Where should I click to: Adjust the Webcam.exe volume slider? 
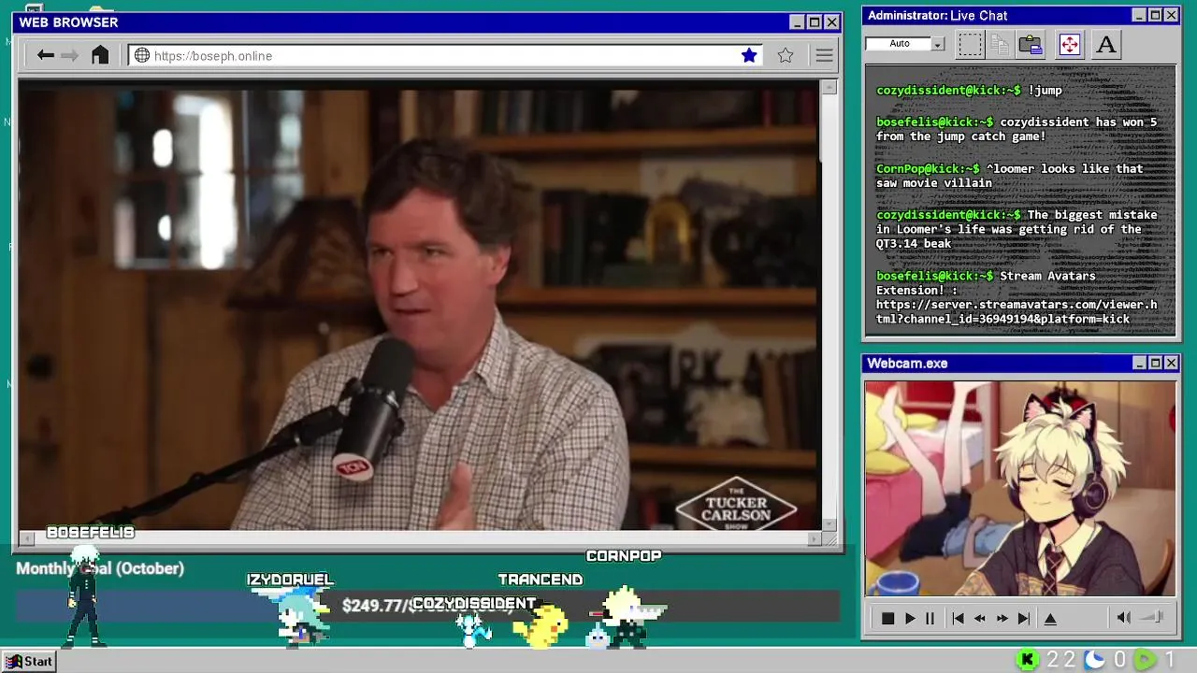click(1152, 617)
